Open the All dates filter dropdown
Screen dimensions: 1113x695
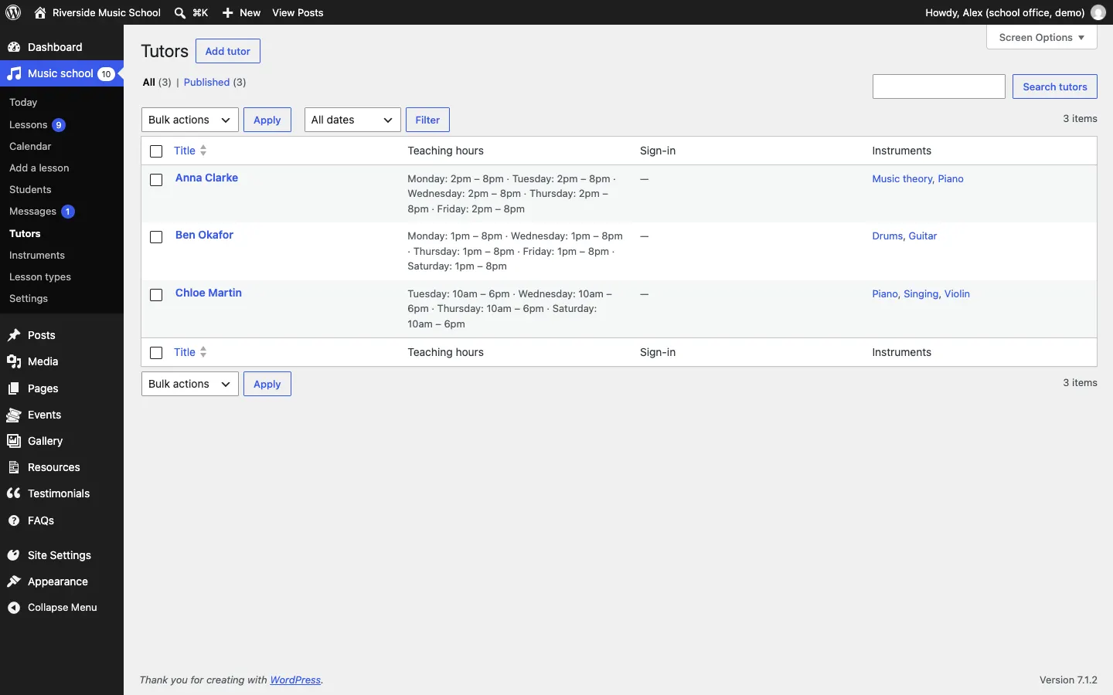tap(352, 120)
